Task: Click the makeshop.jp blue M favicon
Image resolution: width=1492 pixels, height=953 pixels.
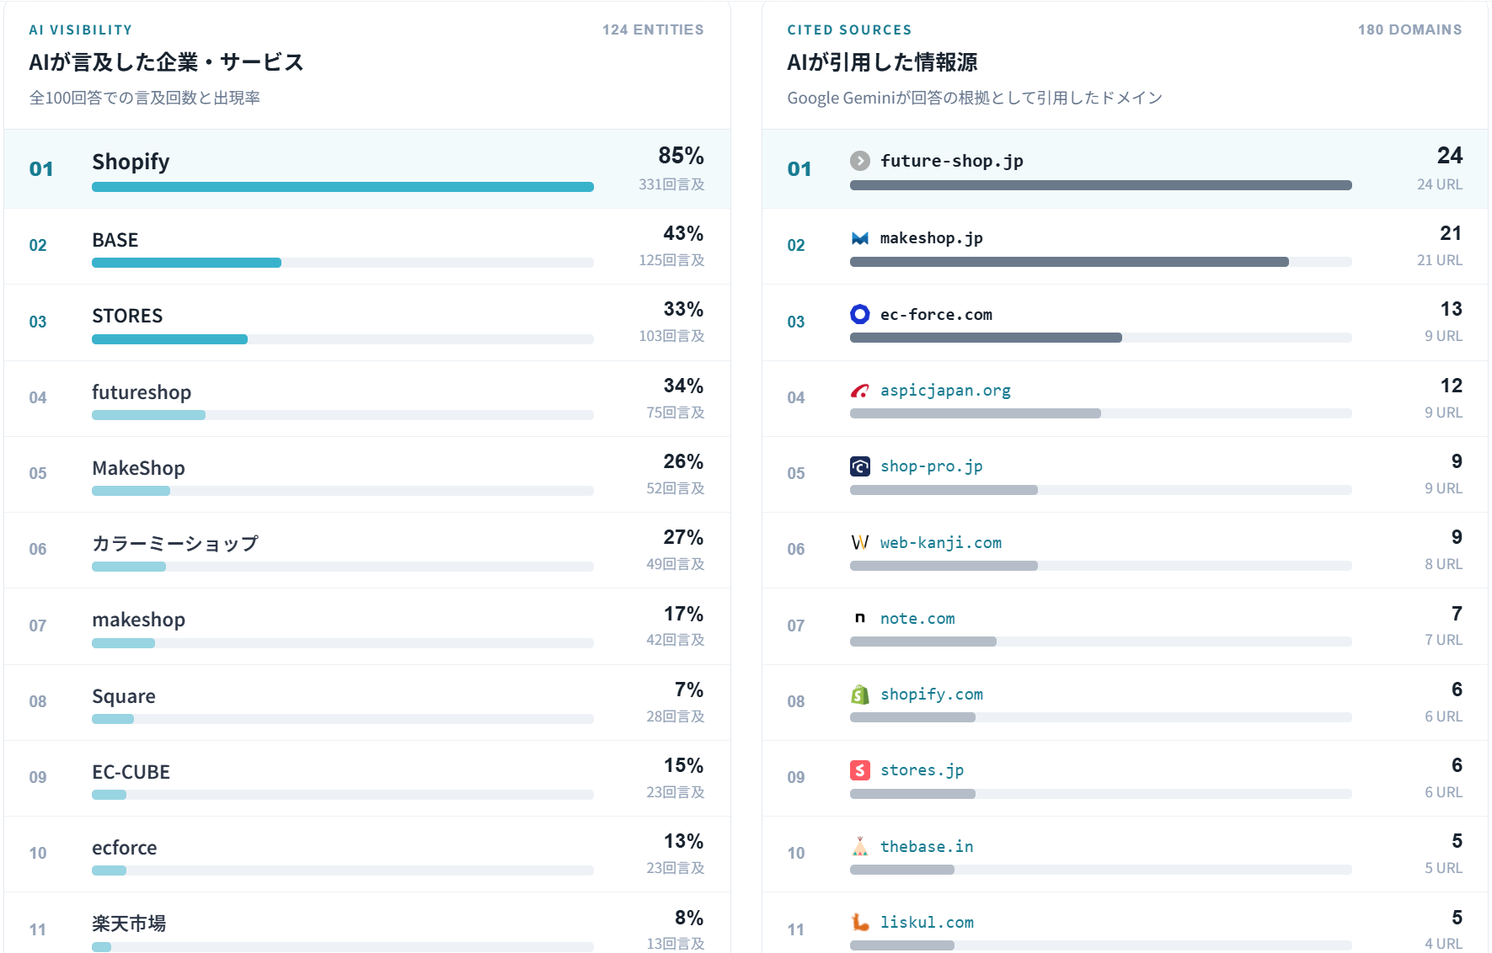Action: pyautogui.click(x=859, y=238)
